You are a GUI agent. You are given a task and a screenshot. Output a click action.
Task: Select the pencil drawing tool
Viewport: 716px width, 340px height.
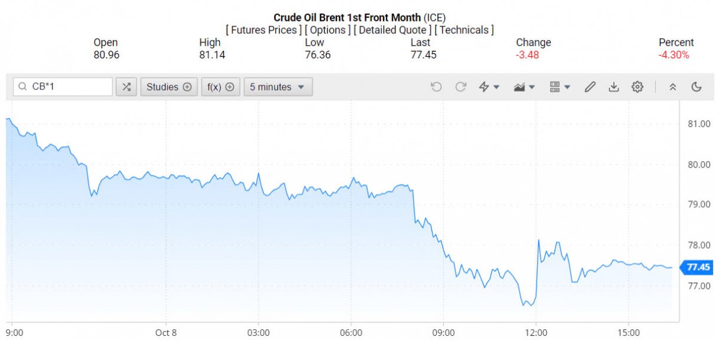click(590, 87)
